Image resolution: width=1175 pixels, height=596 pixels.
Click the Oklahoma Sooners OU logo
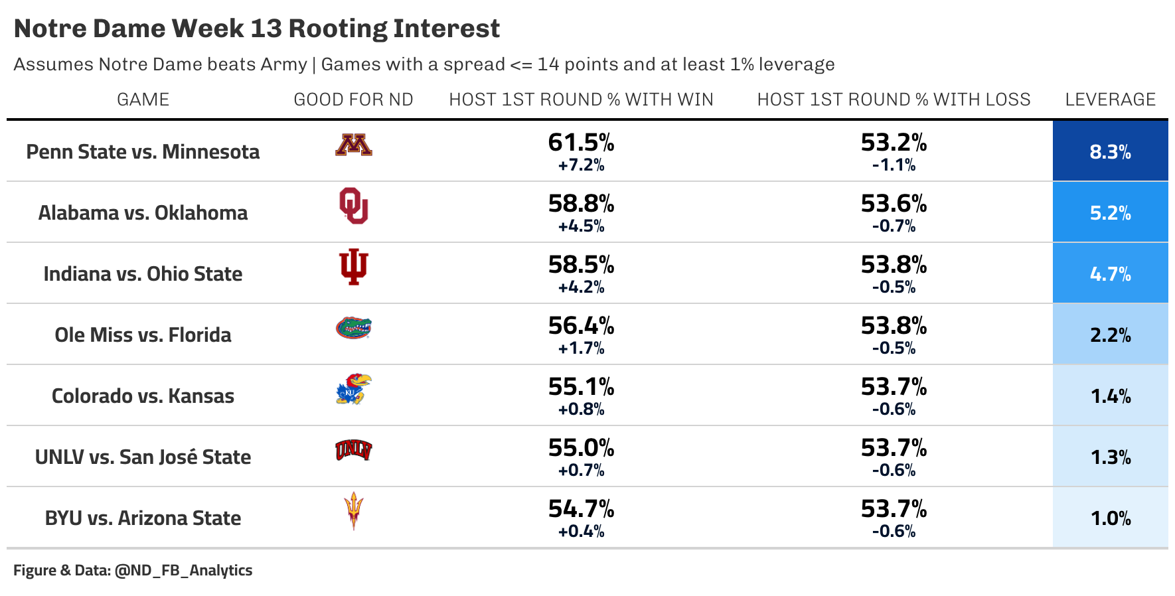coord(354,206)
